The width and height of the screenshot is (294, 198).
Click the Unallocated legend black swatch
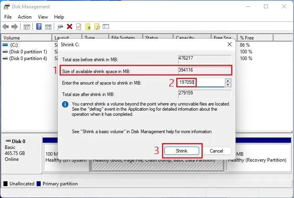pyautogui.click(x=6, y=184)
